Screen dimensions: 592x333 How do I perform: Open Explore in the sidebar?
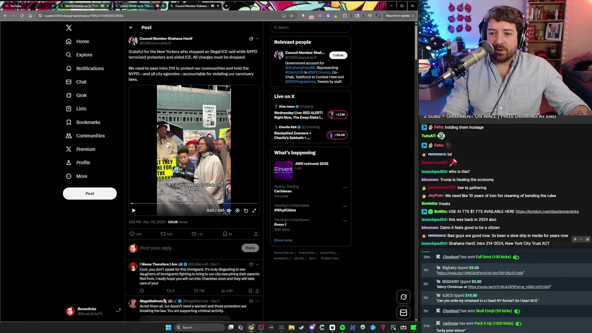79,55
